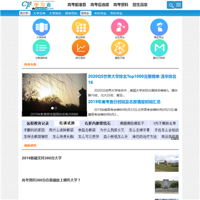Select the first carousel dot
Viewport: 200px width, 200px height.
(x=52, y=108)
